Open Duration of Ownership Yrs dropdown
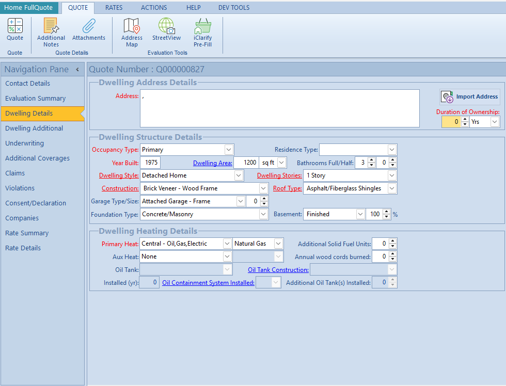This screenshot has height=386, width=506. 495,122
